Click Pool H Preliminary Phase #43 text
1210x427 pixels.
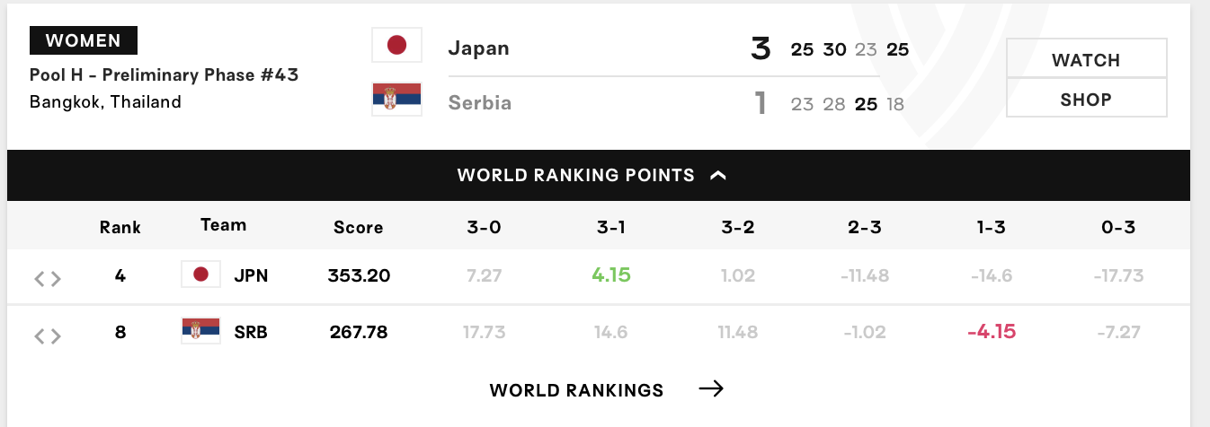(164, 74)
